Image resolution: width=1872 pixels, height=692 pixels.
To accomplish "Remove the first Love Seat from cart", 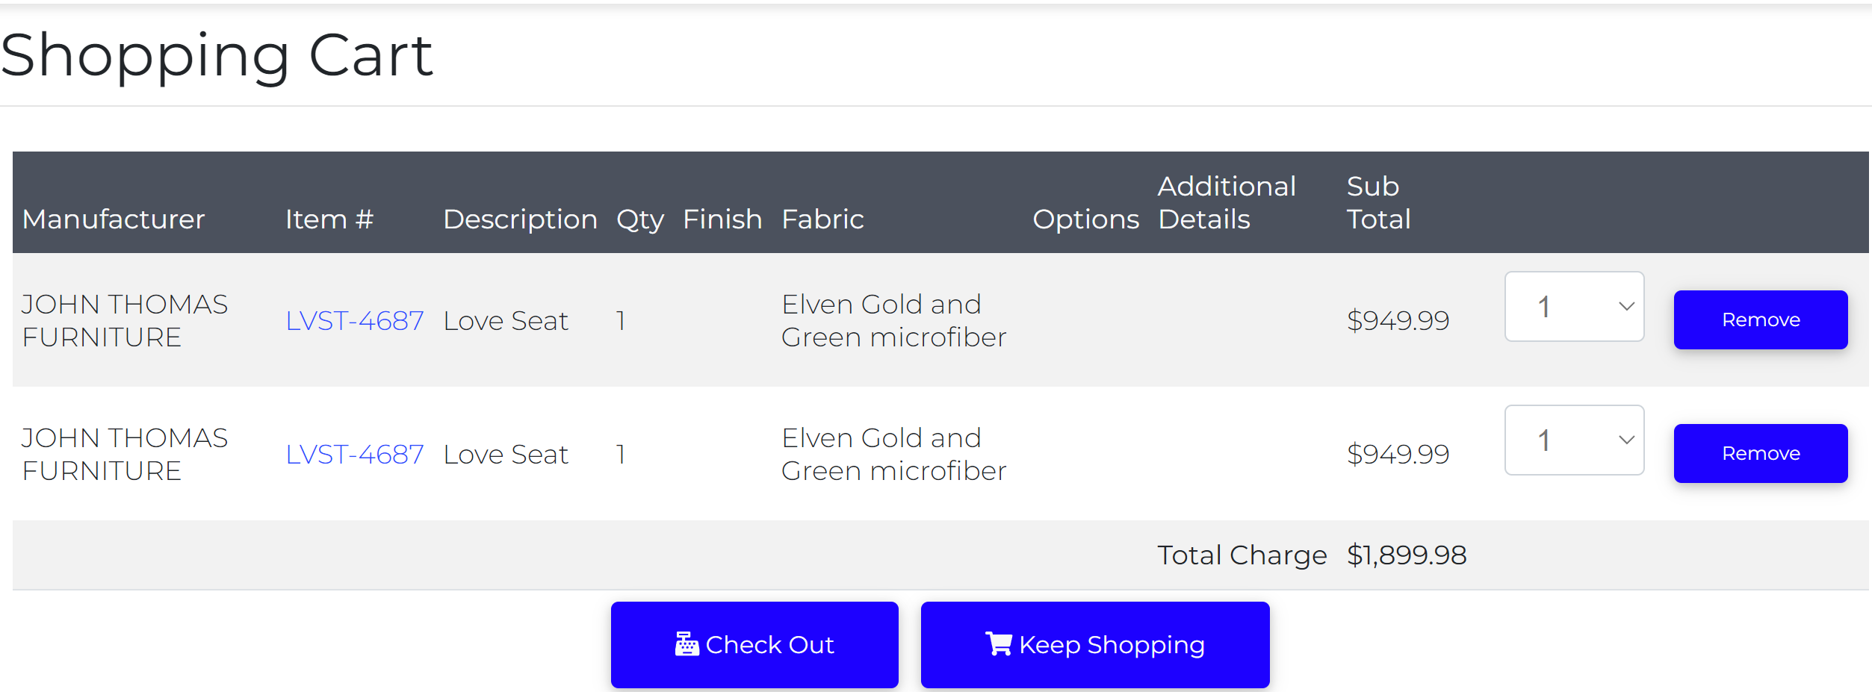I will (x=1761, y=320).
